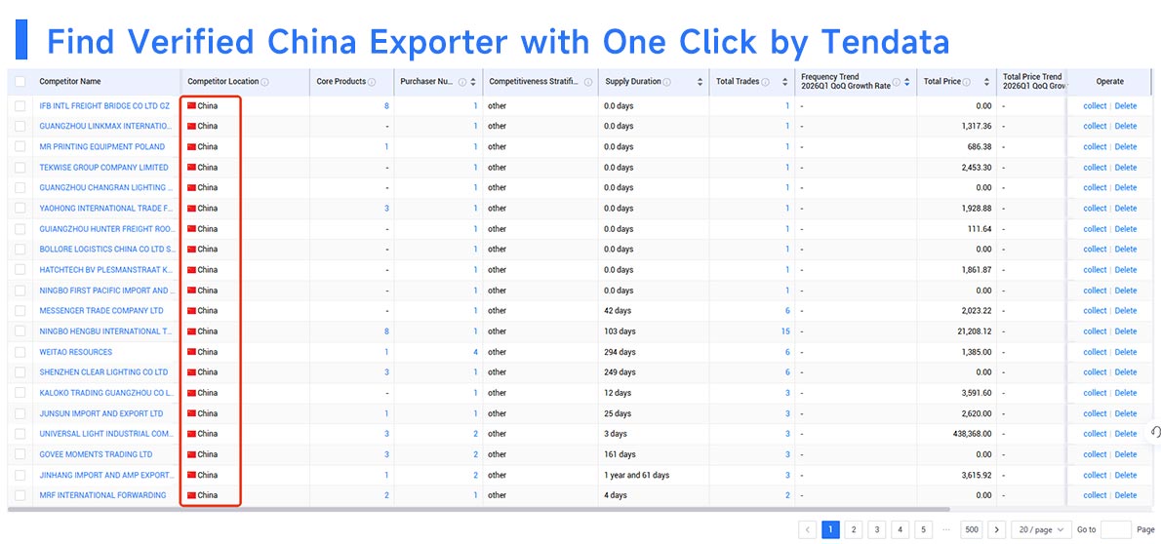Screen dimensions: 1161x544
Task: Open SHENZHEN CLEAR LIGHTING CO LTD link
Action: pos(103,372)
